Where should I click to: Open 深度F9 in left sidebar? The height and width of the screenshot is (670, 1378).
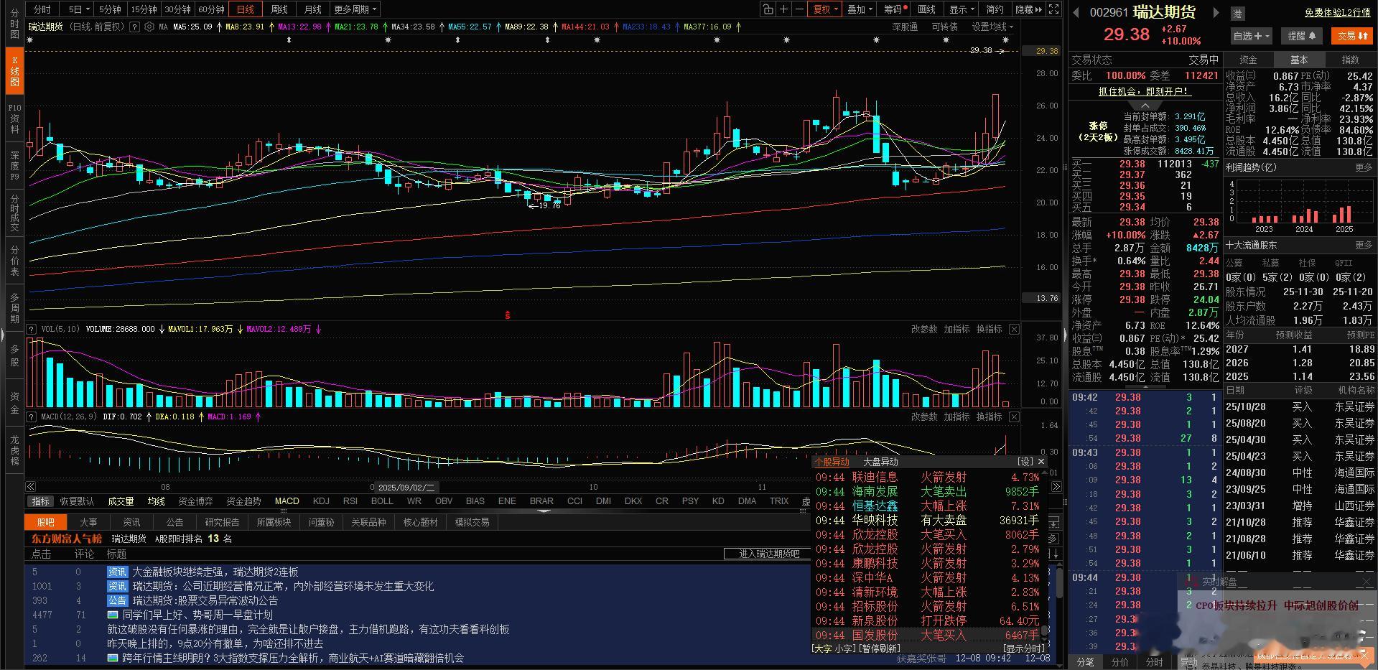(14, 165)
